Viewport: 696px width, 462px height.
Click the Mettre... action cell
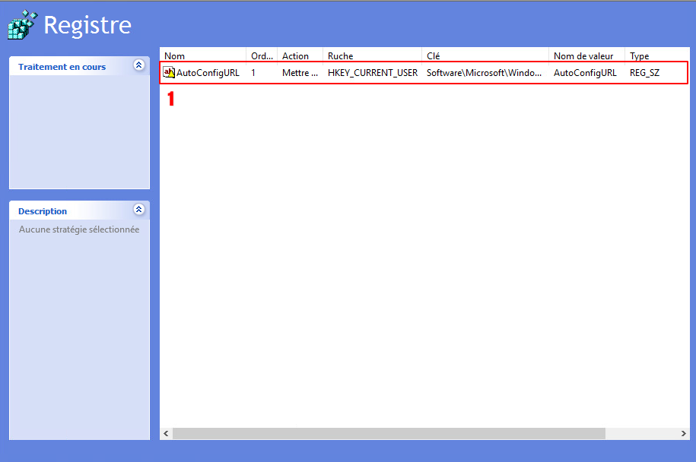click(x=300, y=73)
